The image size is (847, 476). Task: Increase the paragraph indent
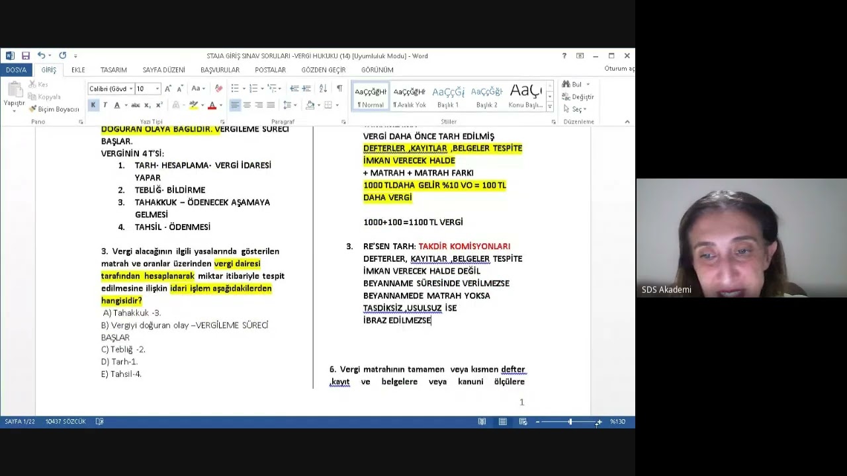pos(307,89)
